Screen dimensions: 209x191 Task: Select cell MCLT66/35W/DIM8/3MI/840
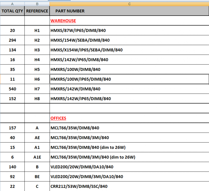click(x=129, y=138)
